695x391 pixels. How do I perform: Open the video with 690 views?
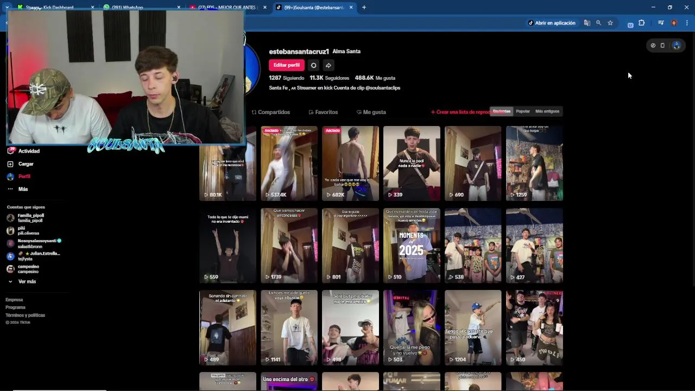[x=473, y=163]
